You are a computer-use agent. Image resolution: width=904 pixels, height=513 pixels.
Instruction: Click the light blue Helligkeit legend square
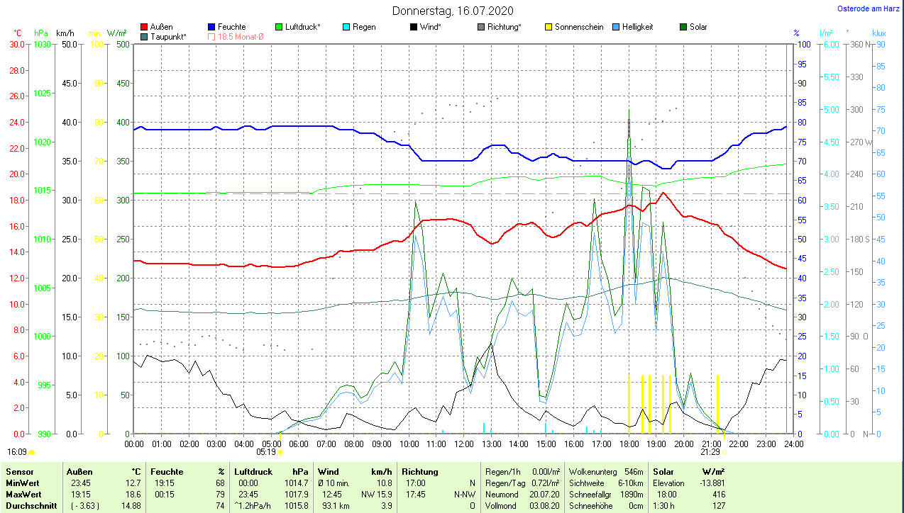(615, 27)
